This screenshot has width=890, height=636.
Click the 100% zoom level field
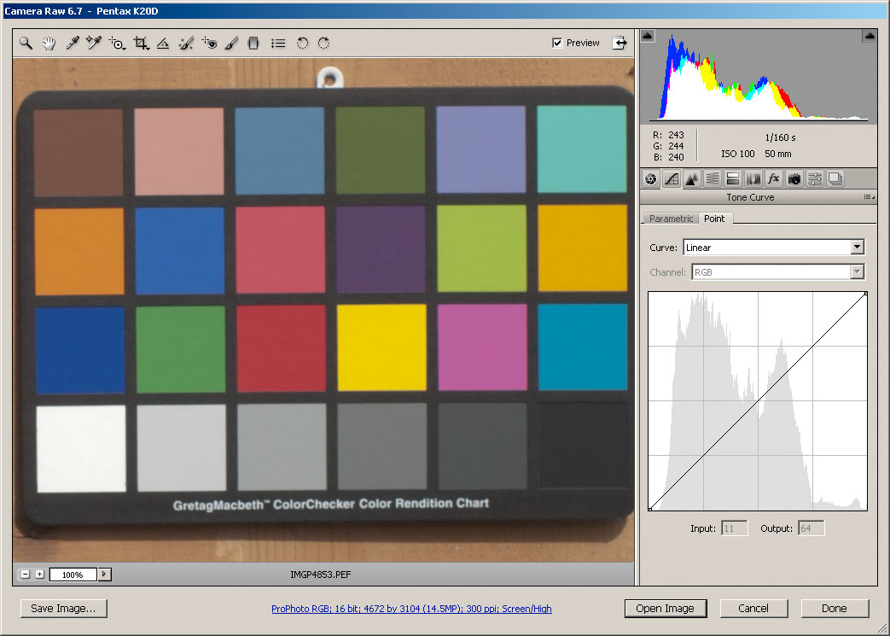point(73,575)
